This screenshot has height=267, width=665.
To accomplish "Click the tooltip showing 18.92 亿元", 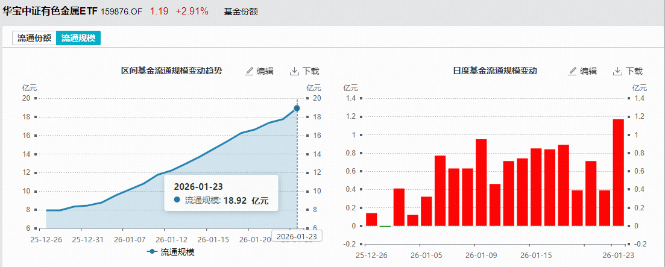I will click(221, 193).
